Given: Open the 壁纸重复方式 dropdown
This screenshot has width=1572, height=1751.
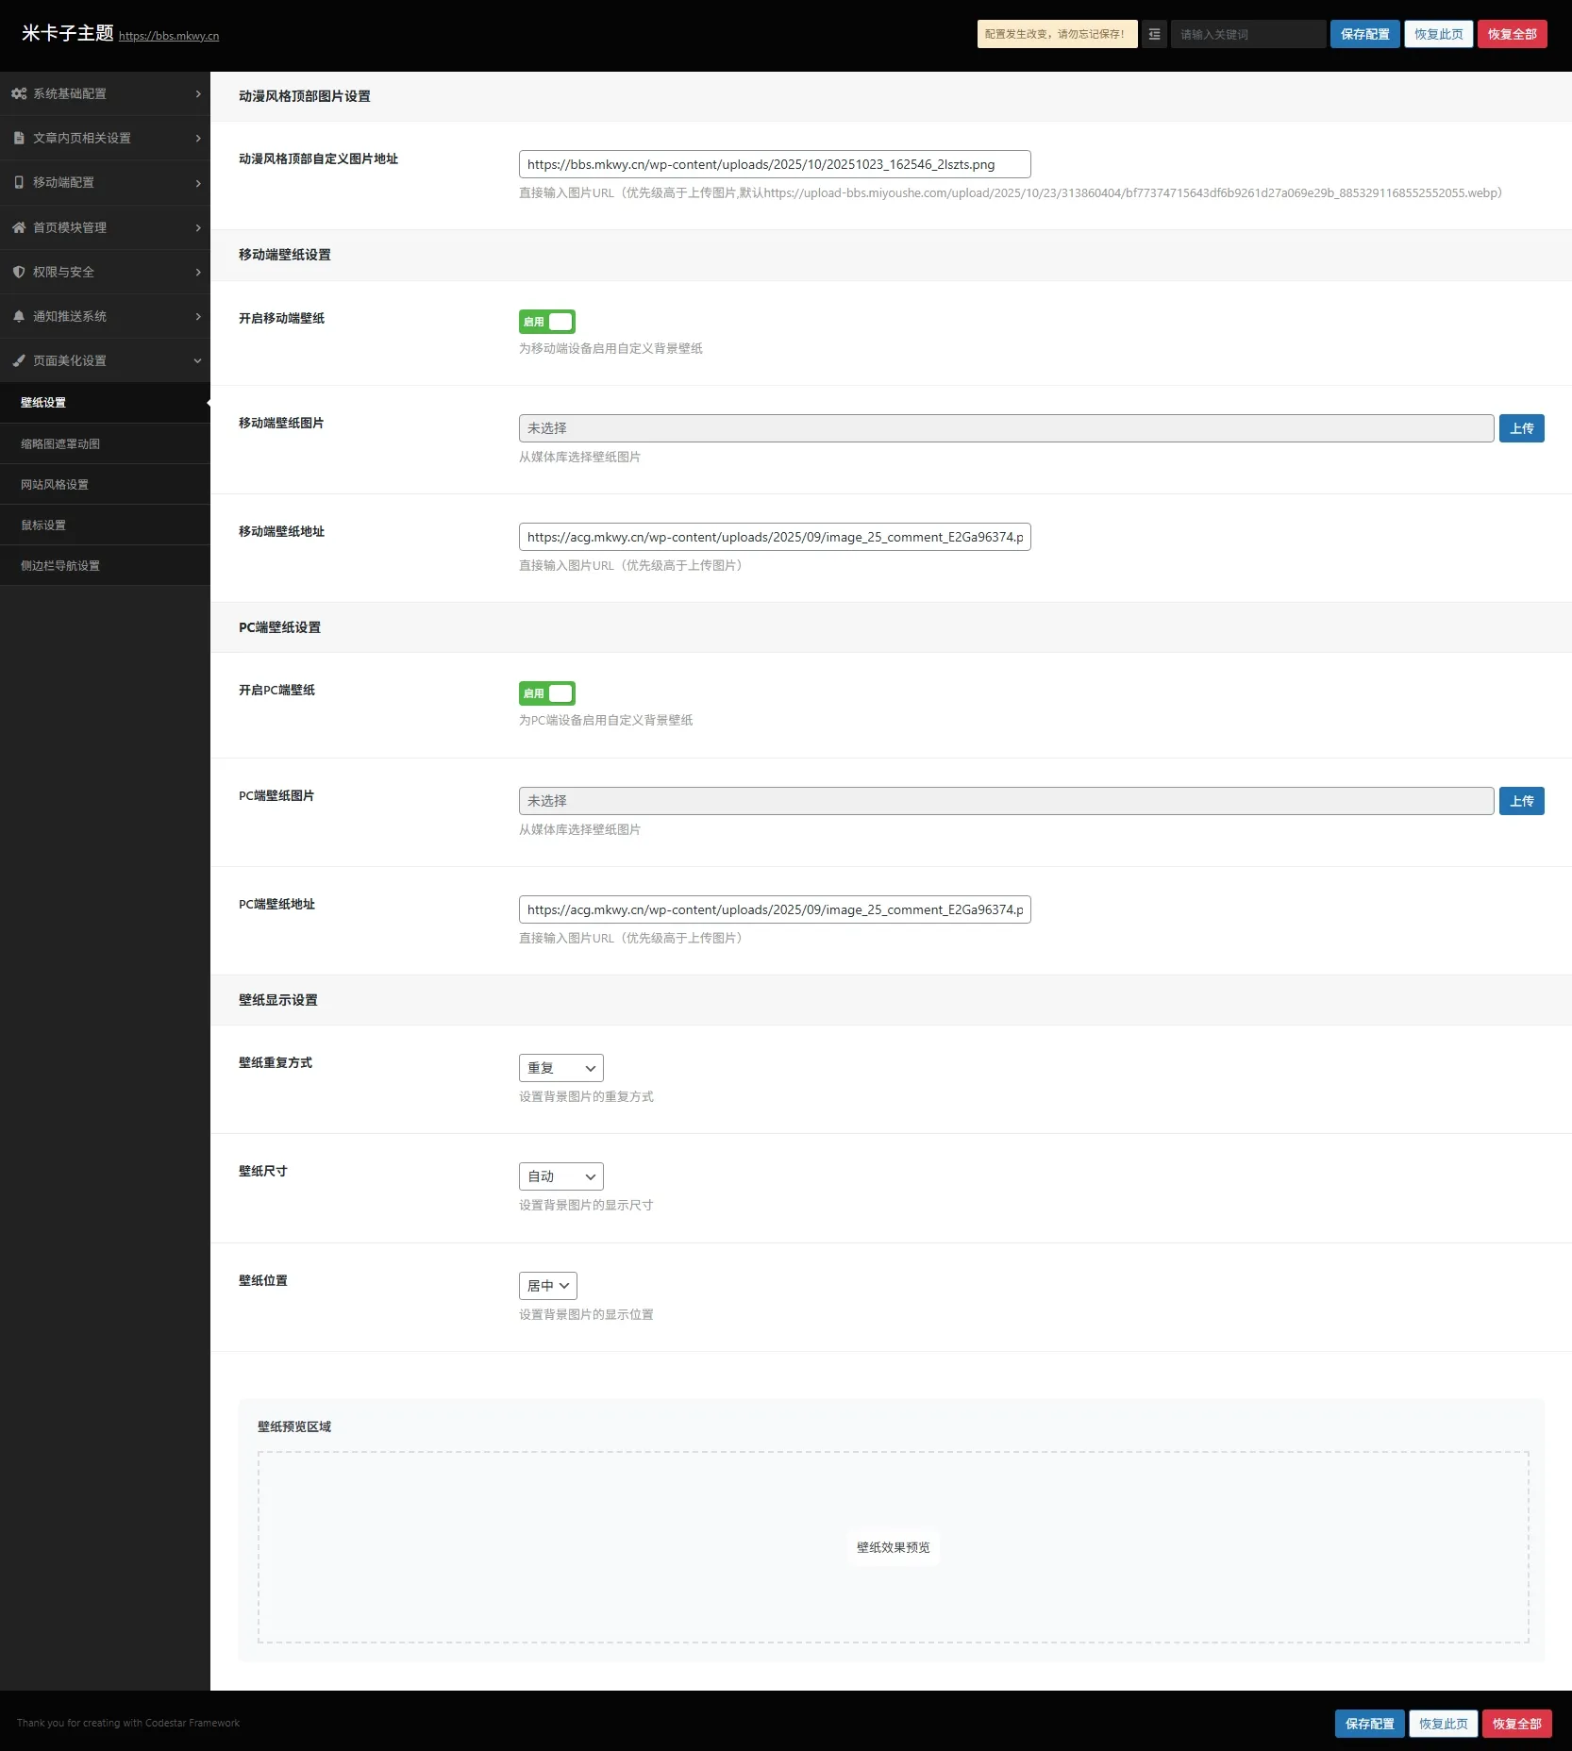Looking at the screenshot, I should point(560,1068).
